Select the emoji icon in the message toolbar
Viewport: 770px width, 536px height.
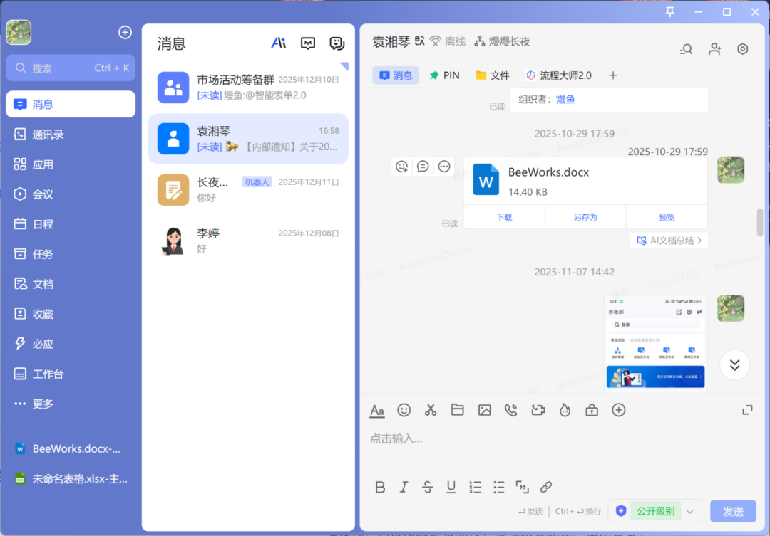pos(404,410)
